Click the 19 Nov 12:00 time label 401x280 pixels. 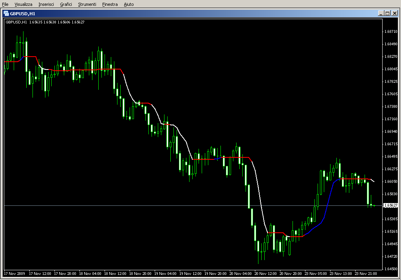[190, 274]
